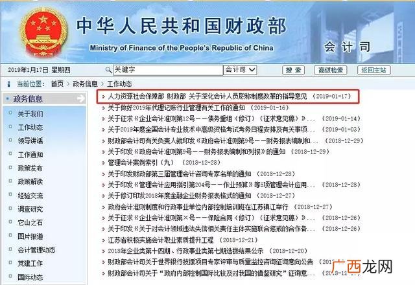Open 经验交流 in the sidebar
Viewport: 415px width, 285px height.
[30, 196]
